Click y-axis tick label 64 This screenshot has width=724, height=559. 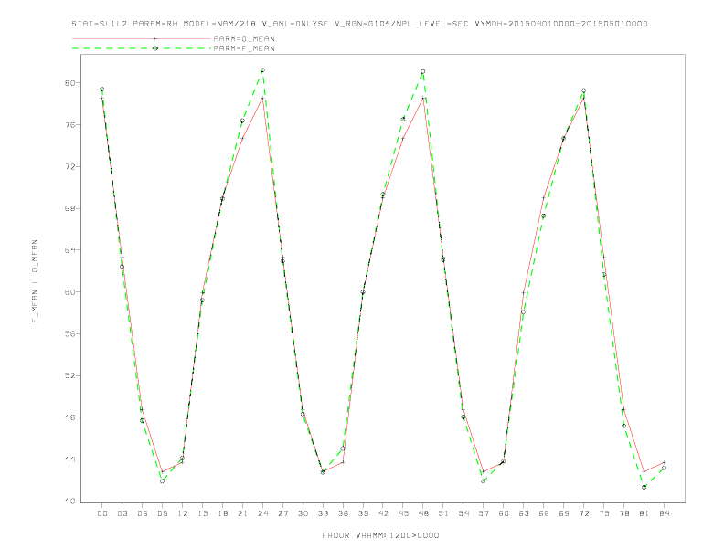tap(72, 250)
